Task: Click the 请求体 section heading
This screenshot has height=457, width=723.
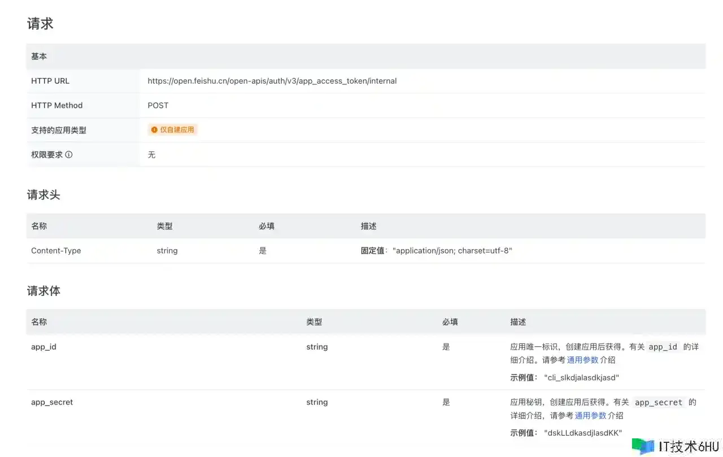Action: (x=43, y=291)
